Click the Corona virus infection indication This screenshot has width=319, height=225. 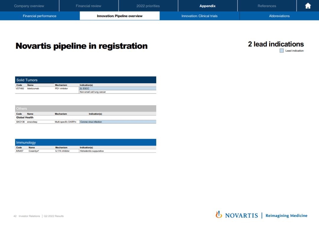(118, 122)
